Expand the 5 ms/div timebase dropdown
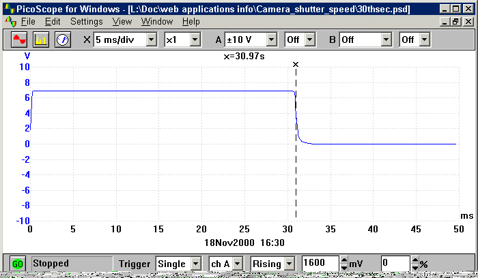The image size is (478, 278). click(150, 40)
